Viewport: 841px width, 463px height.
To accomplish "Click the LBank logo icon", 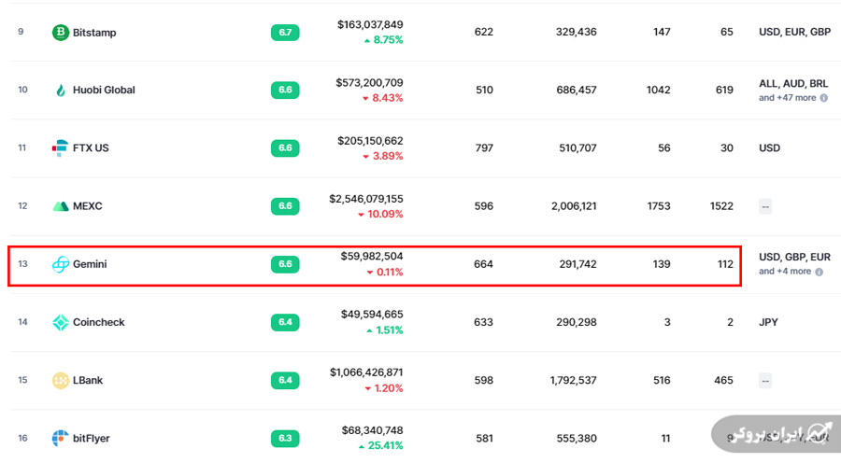I will coord(61,381).
